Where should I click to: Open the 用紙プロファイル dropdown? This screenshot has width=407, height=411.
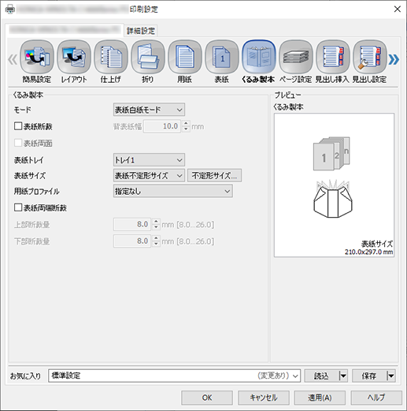[173, 191]
